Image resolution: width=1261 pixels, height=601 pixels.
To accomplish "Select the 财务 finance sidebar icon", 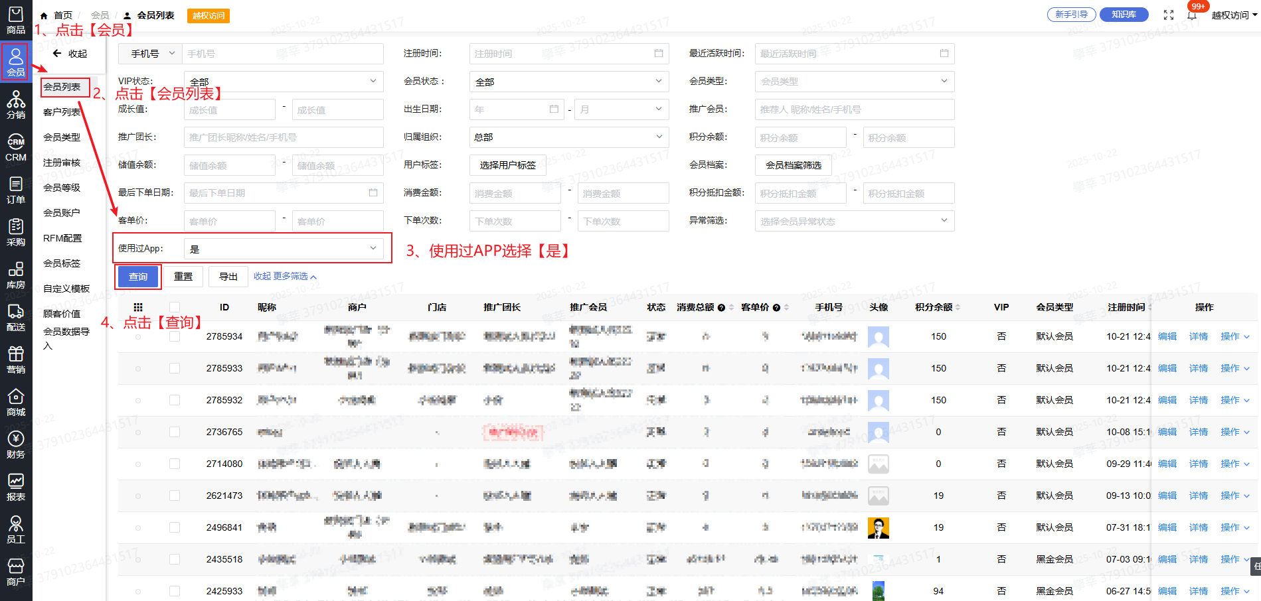I will tap(16, 444).
